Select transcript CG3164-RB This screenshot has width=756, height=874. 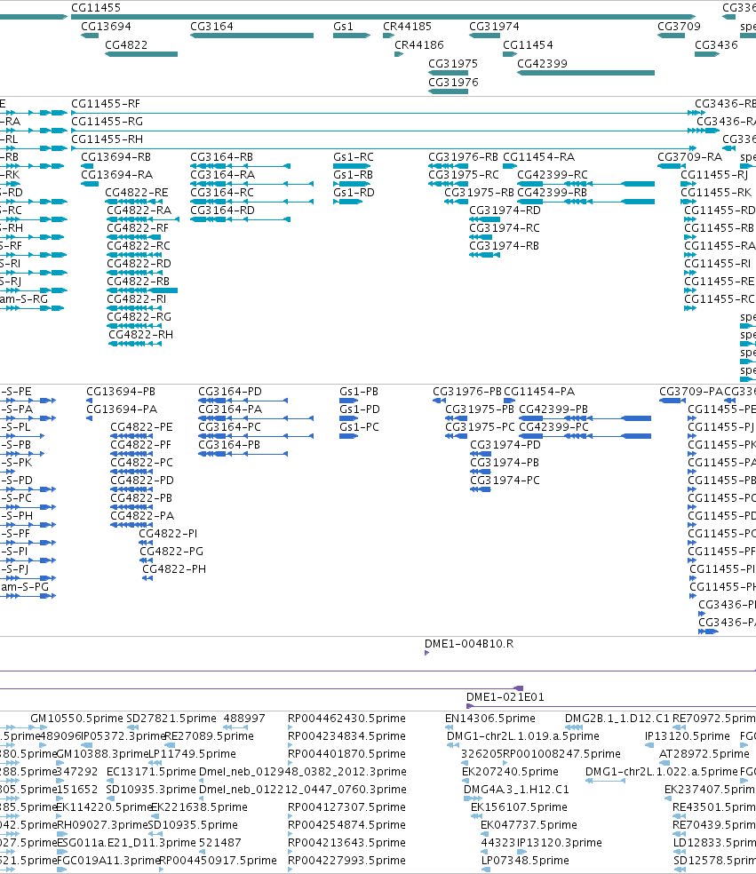pyautogui.click(x=221, y=157)
